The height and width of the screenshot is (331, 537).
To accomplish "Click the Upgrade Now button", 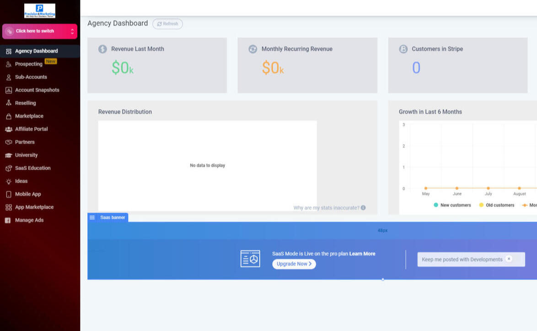I will pos(294,264).
